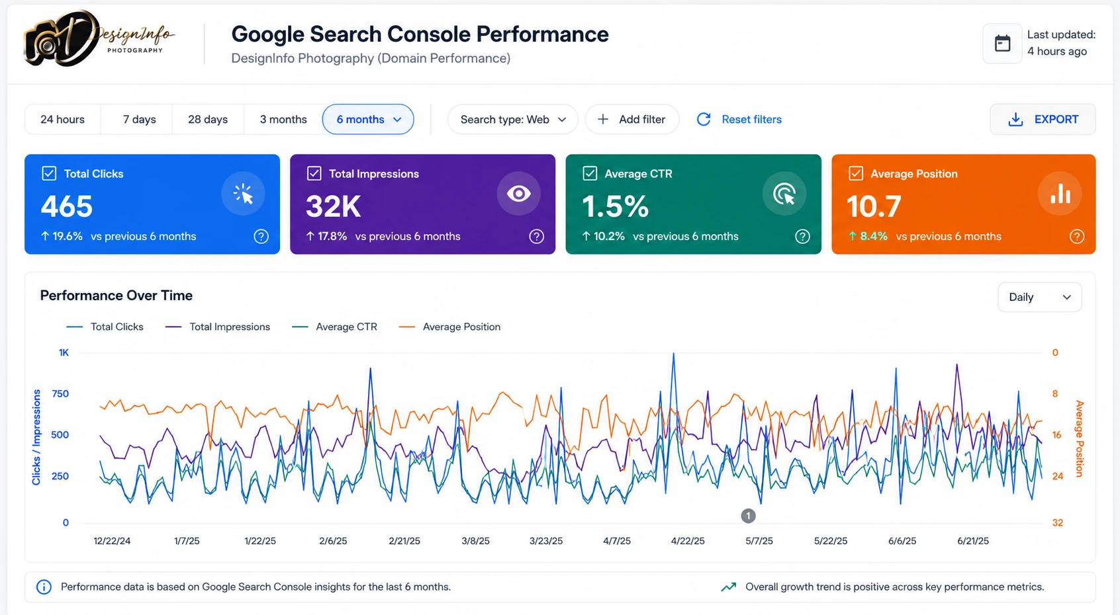Click the calendar icon beside Last updated
1120x615 pixels.
[1002, 44]
